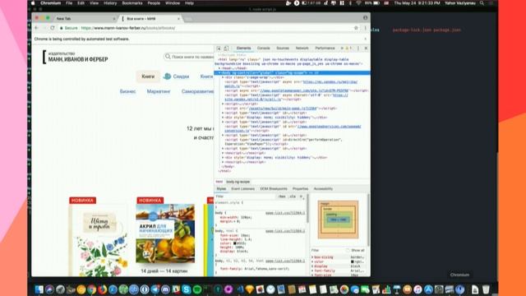This screenshot has height=296, width=526.
Task: Open the Performance tab
Action: 325,49
